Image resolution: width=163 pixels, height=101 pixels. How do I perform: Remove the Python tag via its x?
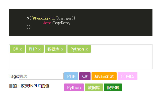[87, 49]
